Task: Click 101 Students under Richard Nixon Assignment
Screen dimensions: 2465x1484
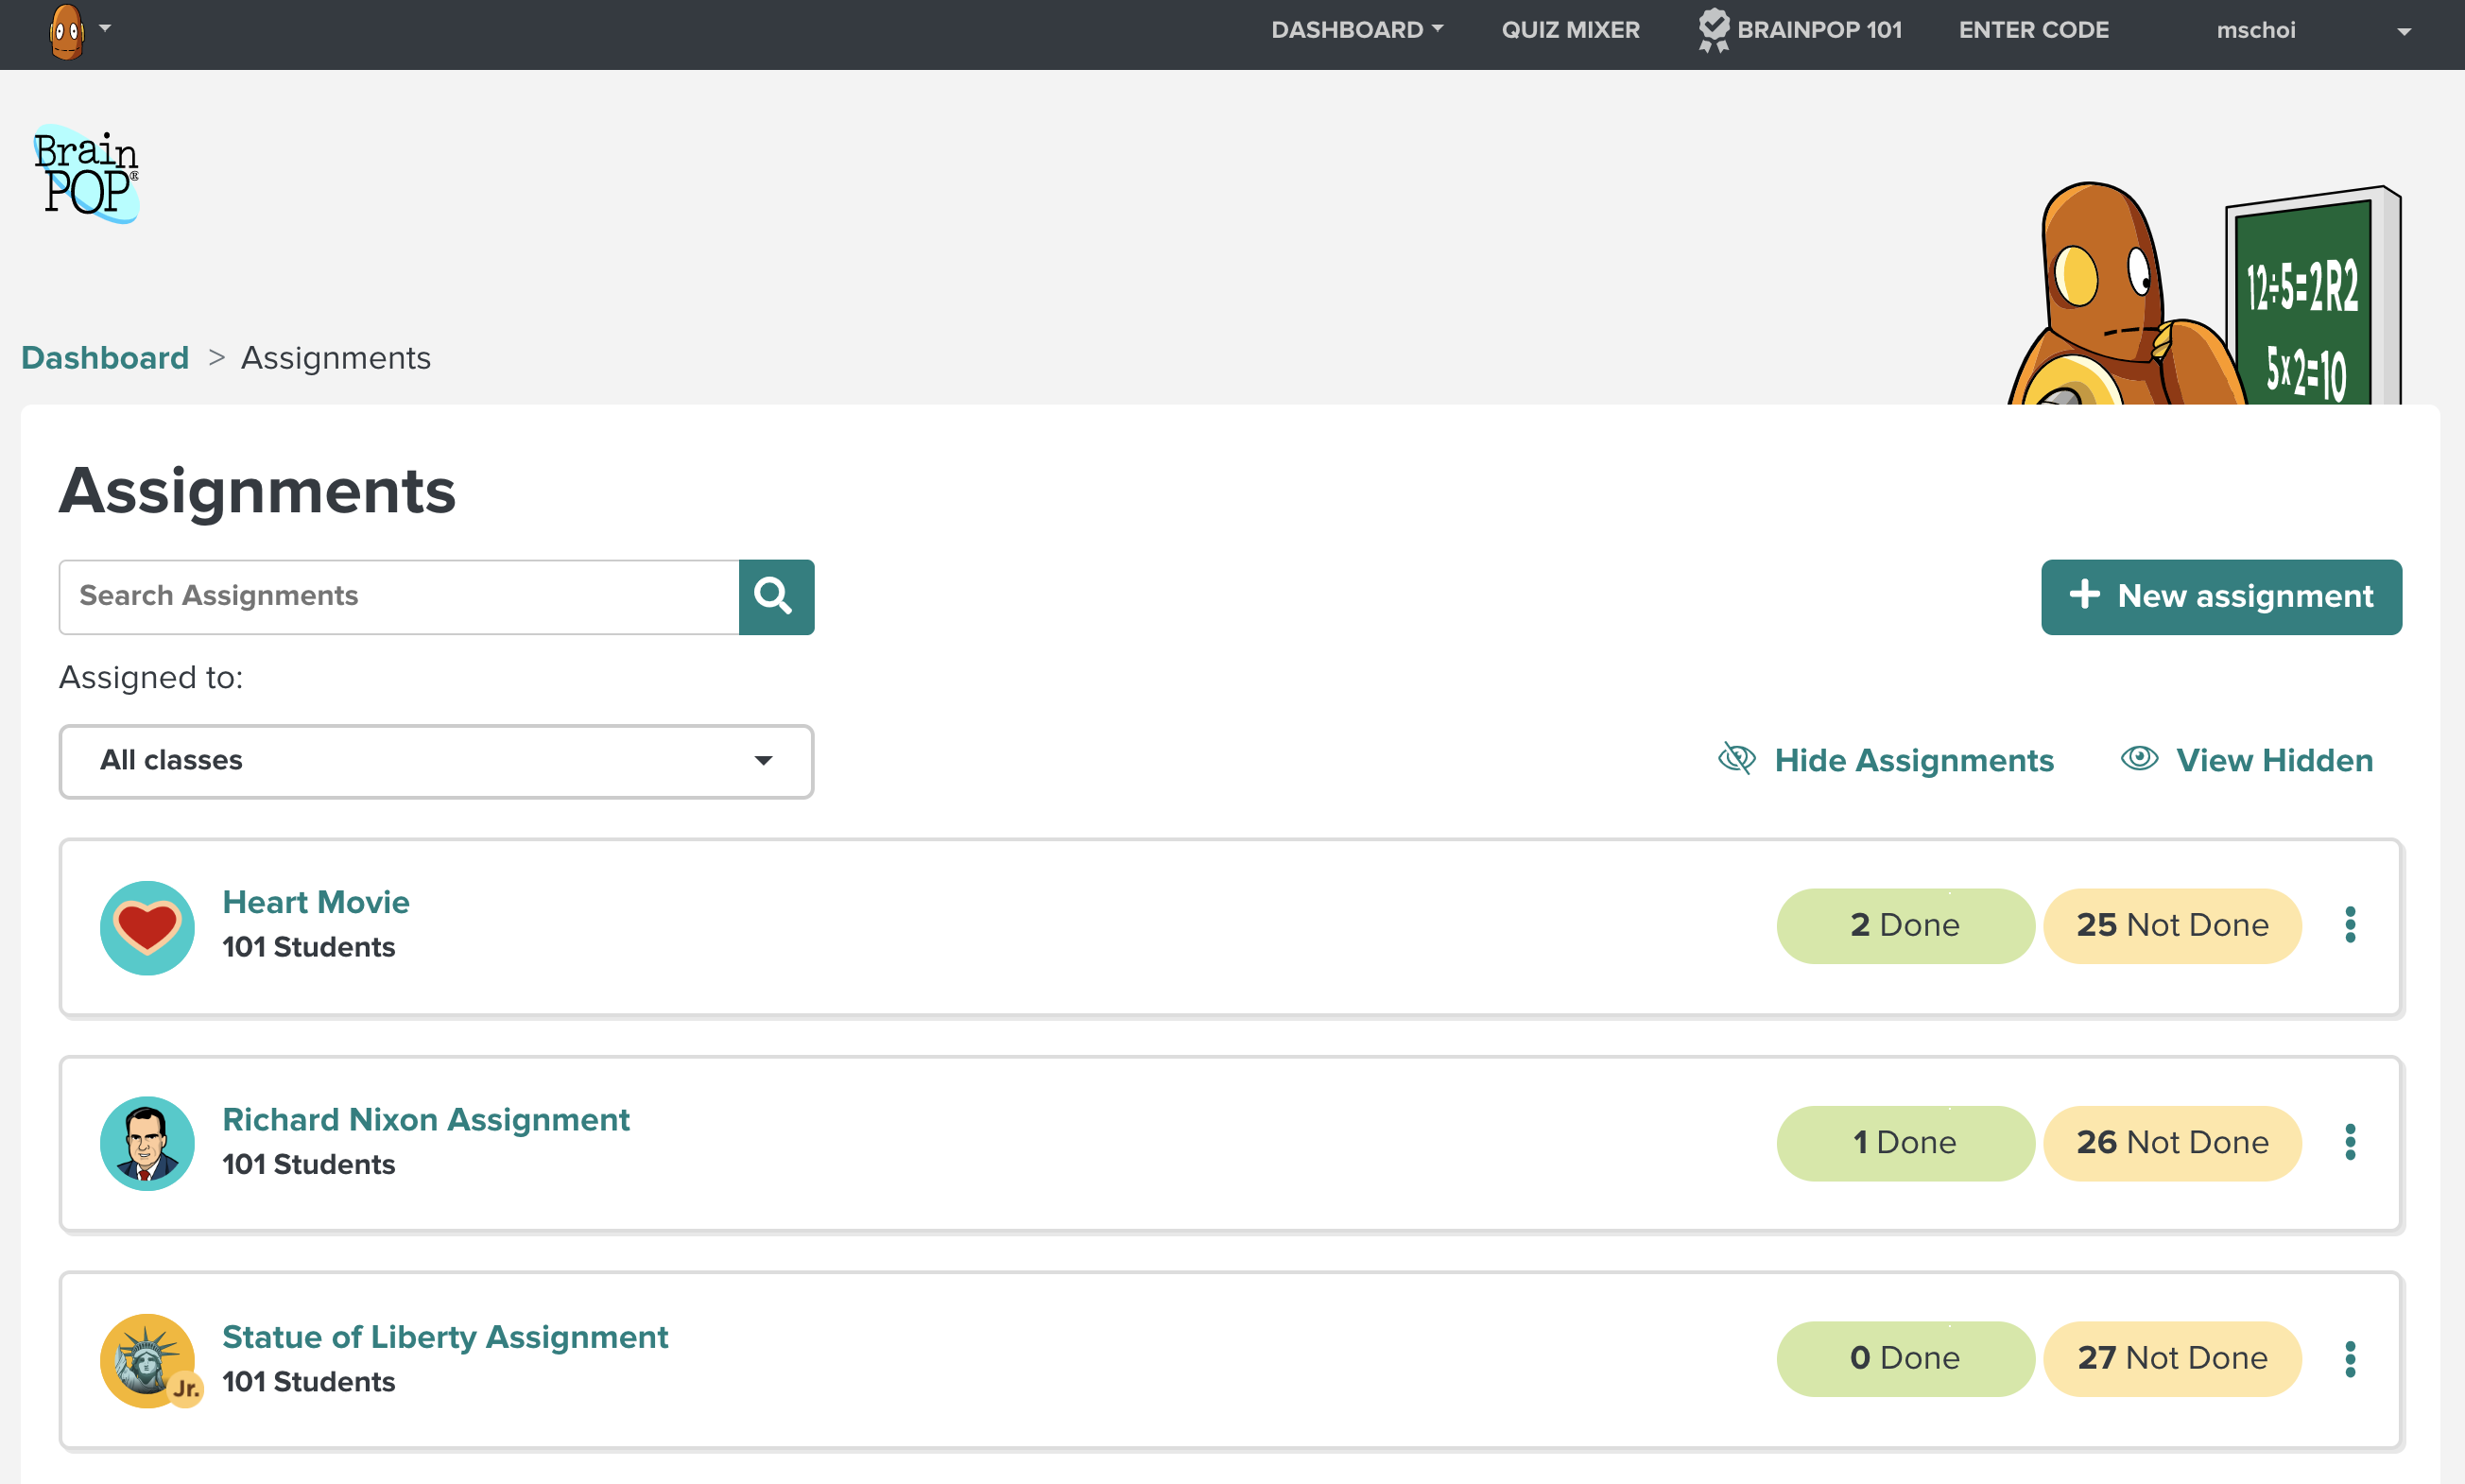Action: 309,1164
